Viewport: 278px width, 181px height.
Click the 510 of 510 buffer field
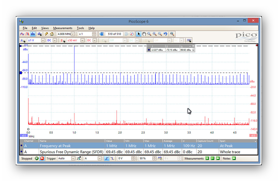(114, 34)
